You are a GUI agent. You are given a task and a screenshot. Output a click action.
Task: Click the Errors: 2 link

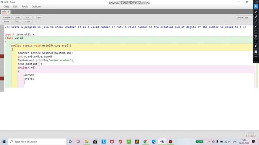[x=251, y=136]
